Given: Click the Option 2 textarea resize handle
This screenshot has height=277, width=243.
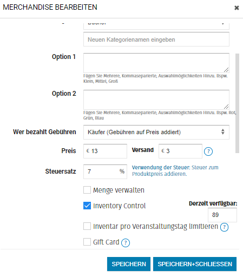Looking at the screenshot, I should pyautogui.click(x=226, y=107).
